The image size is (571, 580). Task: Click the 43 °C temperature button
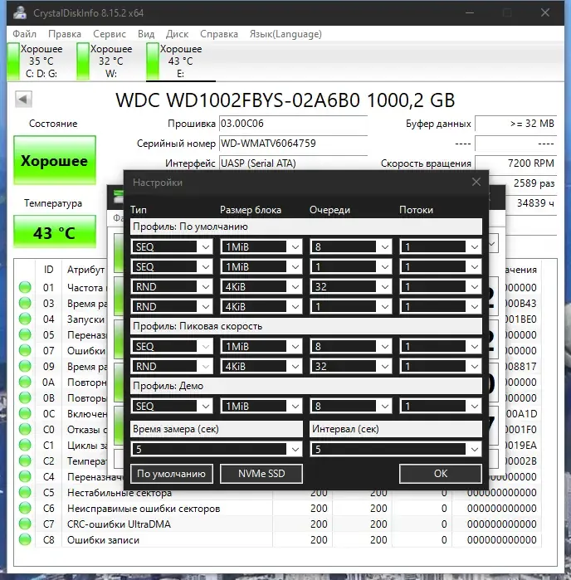55,232
